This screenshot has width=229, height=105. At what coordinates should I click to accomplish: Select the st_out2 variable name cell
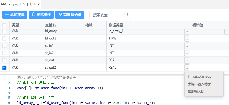click(x=63, y=68)
